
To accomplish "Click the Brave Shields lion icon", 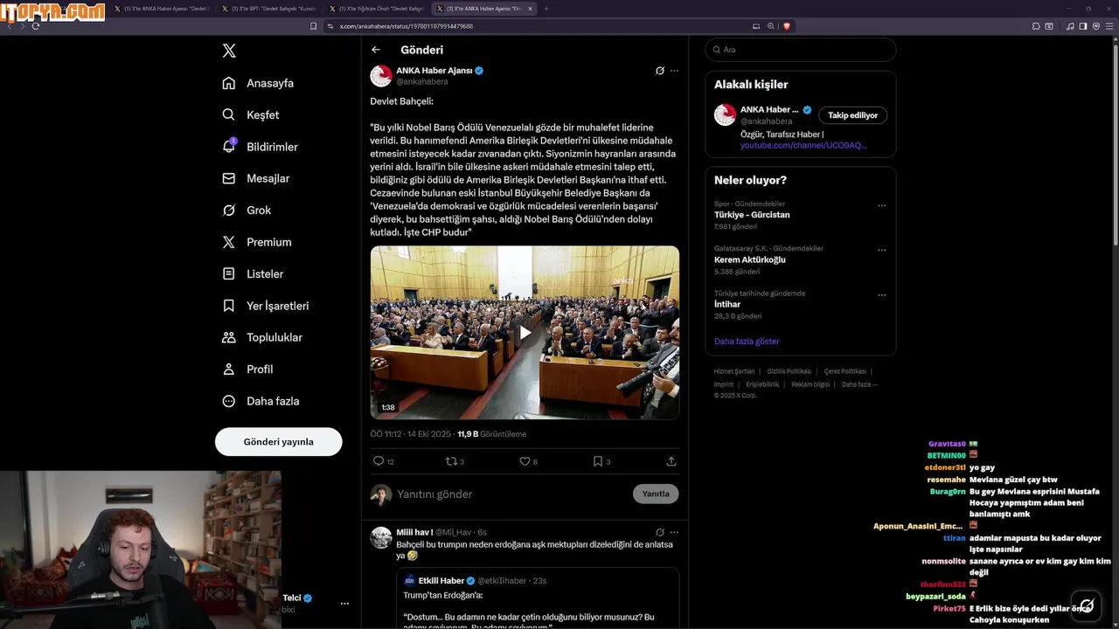I will point(786,26).
